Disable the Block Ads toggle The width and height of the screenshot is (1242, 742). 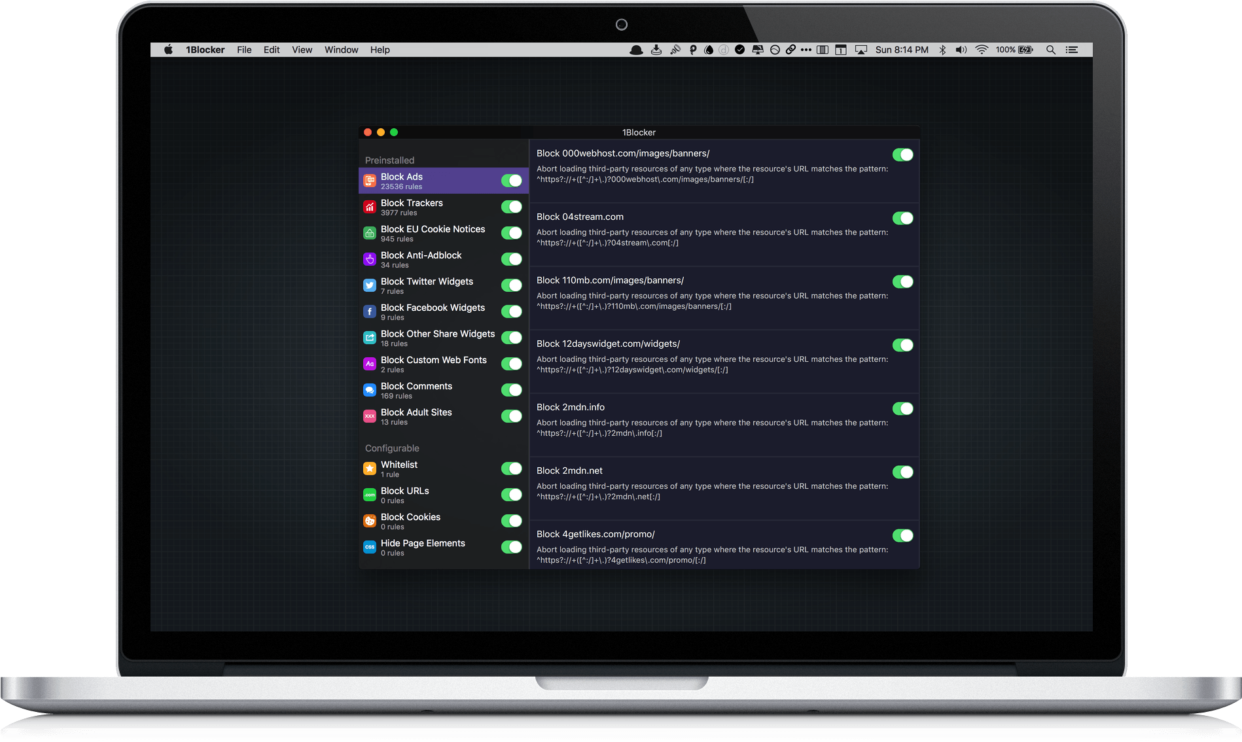[x=512, y=181]
